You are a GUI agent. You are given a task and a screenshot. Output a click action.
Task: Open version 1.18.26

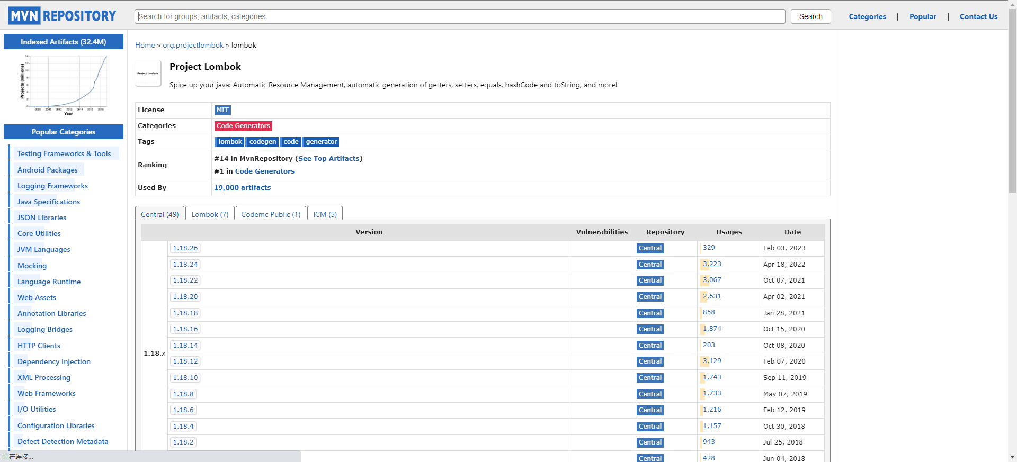point(185,248)
